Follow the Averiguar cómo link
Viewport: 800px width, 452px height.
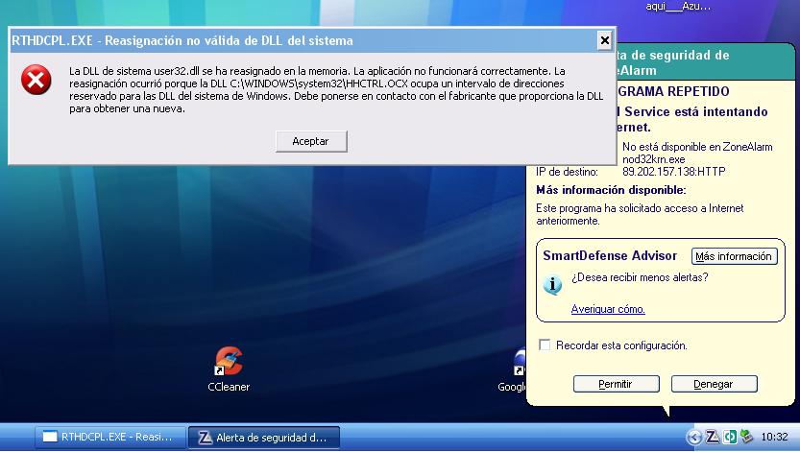[608, 309]
